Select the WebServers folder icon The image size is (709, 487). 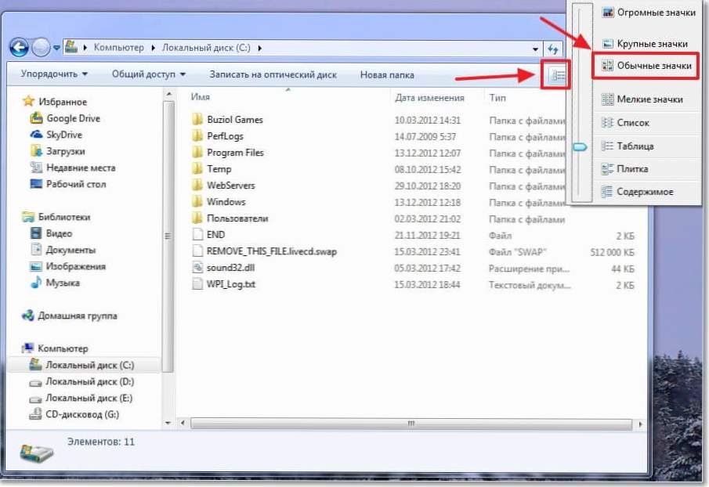(197, 186)
